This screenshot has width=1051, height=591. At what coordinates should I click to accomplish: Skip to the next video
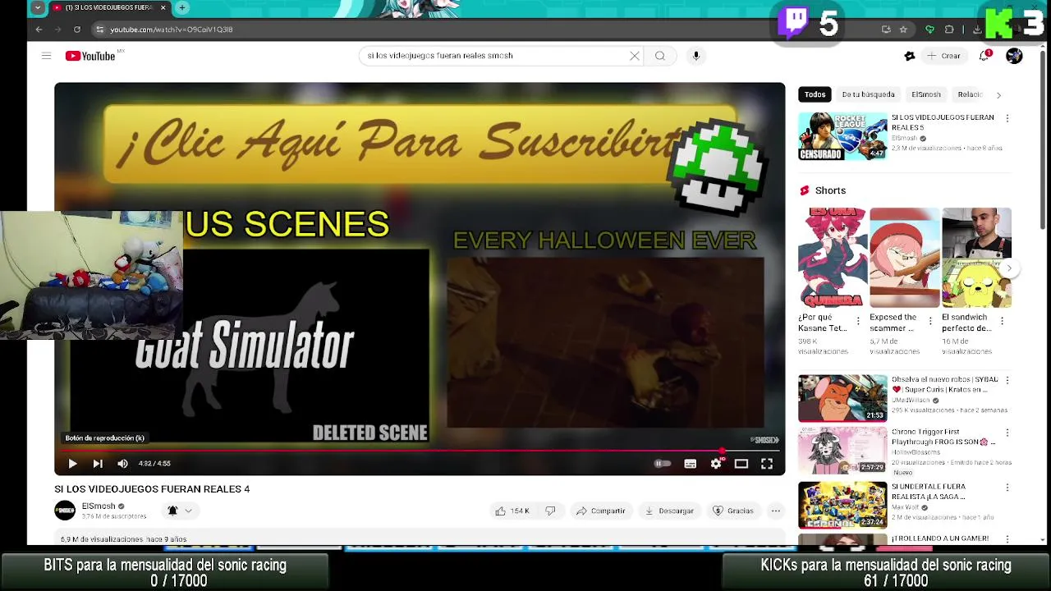98,464
